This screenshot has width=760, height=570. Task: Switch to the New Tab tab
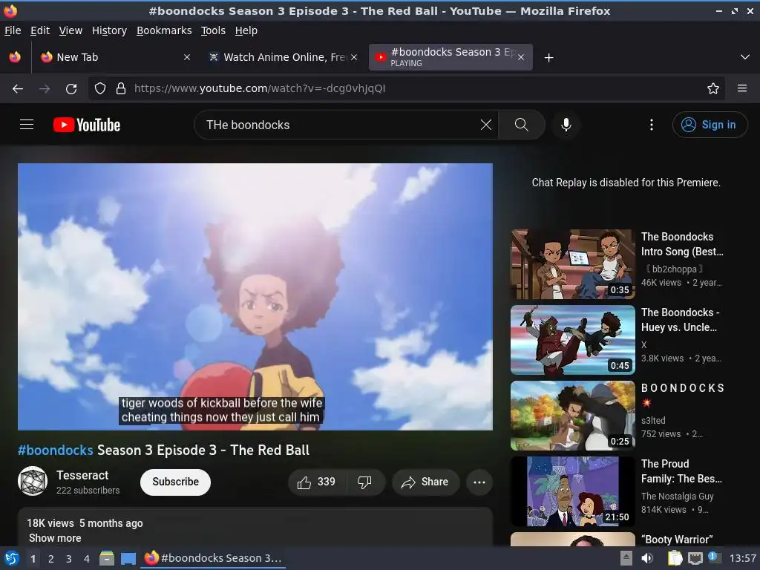[x=115, y=57]
